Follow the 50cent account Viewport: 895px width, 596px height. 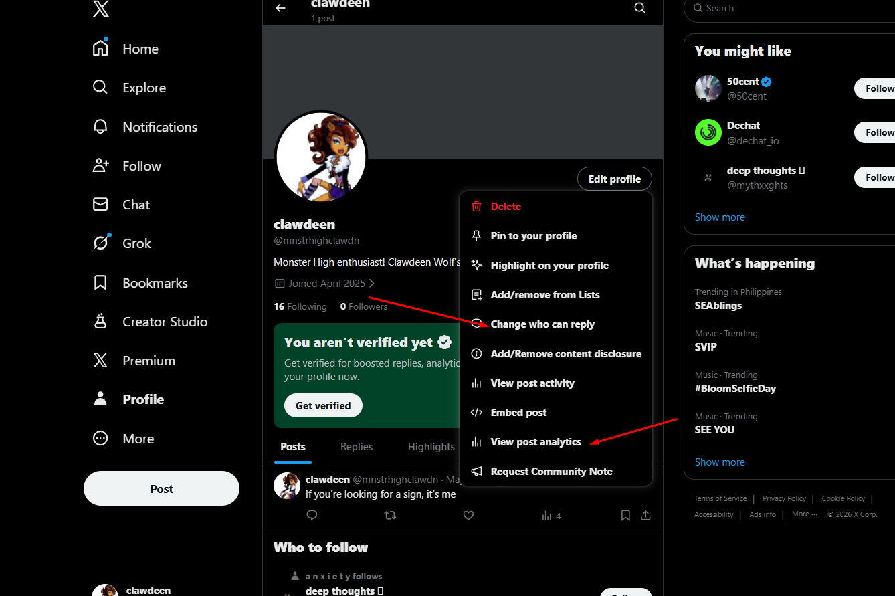tap(878, 88)
